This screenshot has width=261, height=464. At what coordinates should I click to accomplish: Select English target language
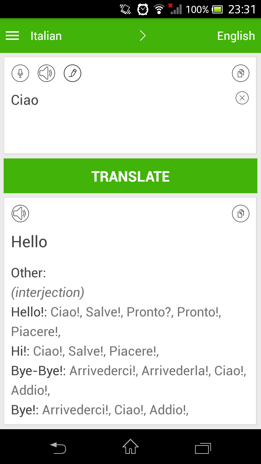click(x=236, y=36)
